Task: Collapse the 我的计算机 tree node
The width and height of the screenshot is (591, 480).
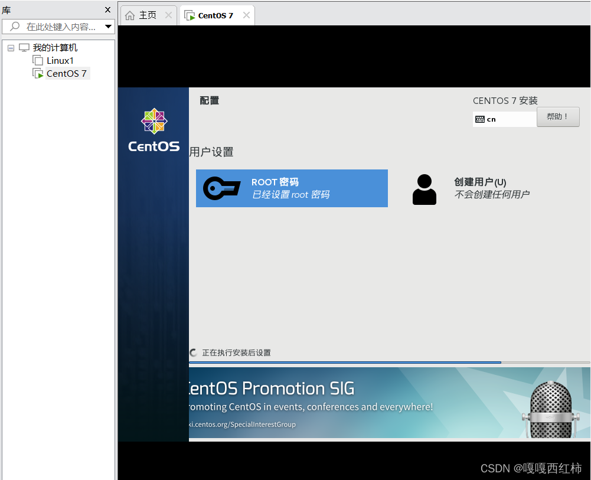Action: tap(11, 48)
